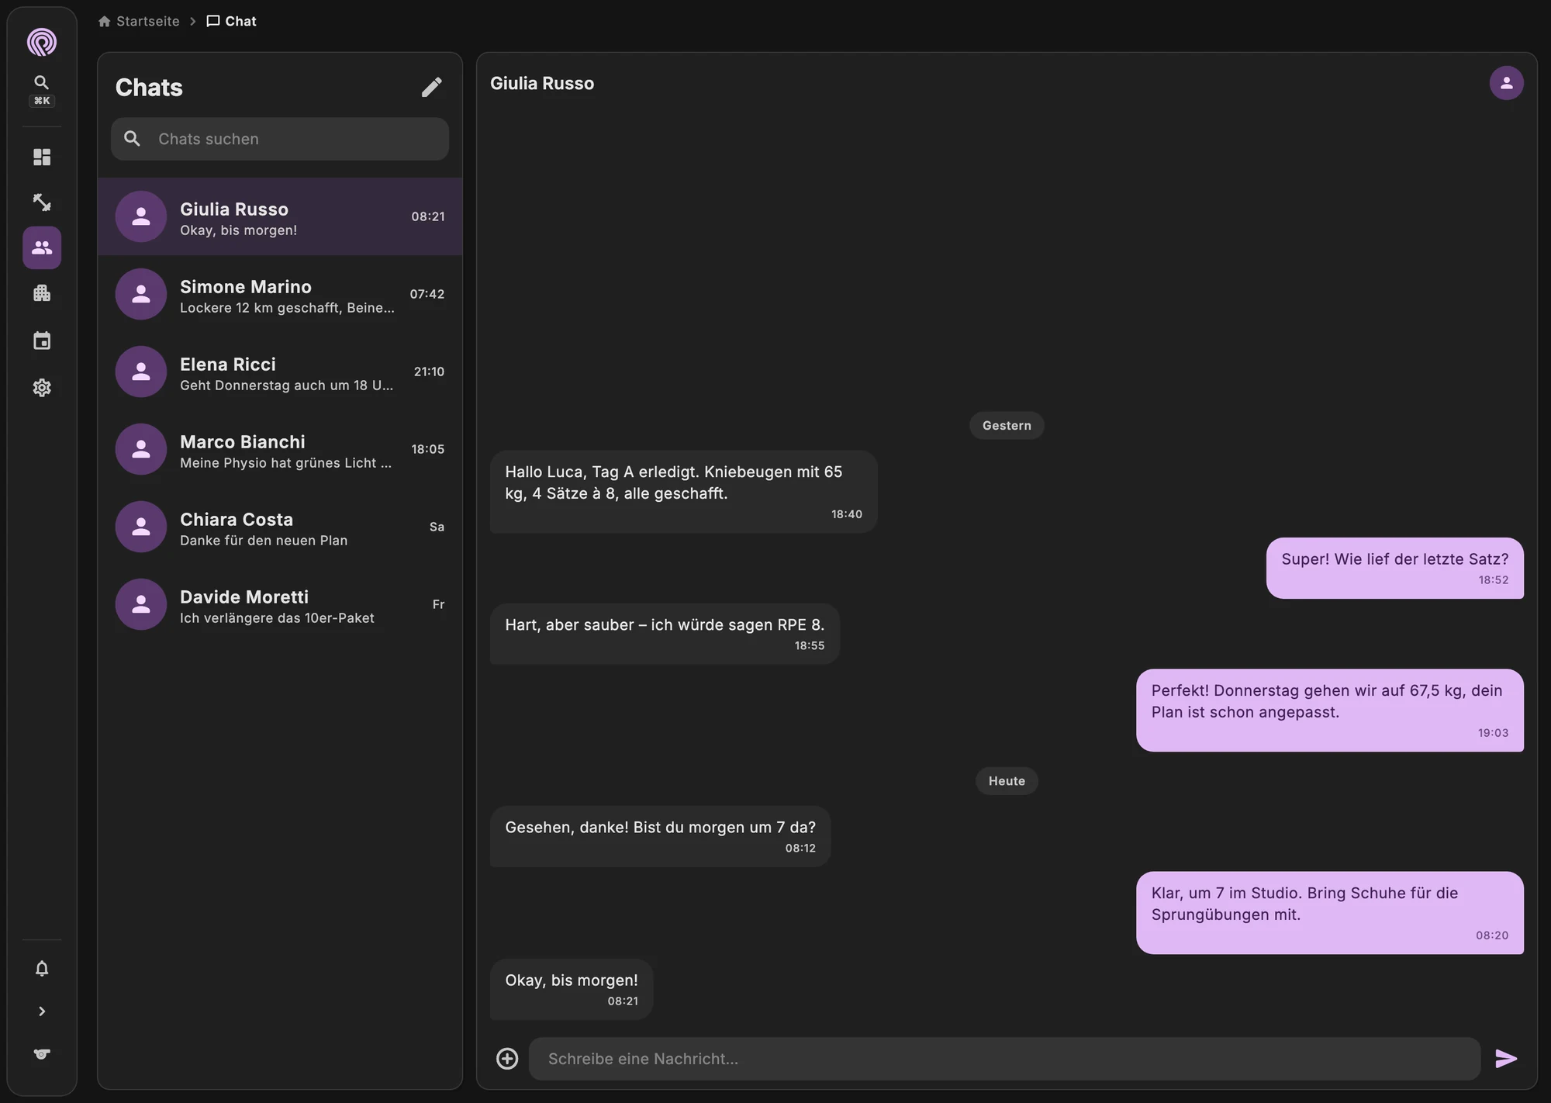Send message with paper plane icon
1551x1103 pixels.
1505,1059
